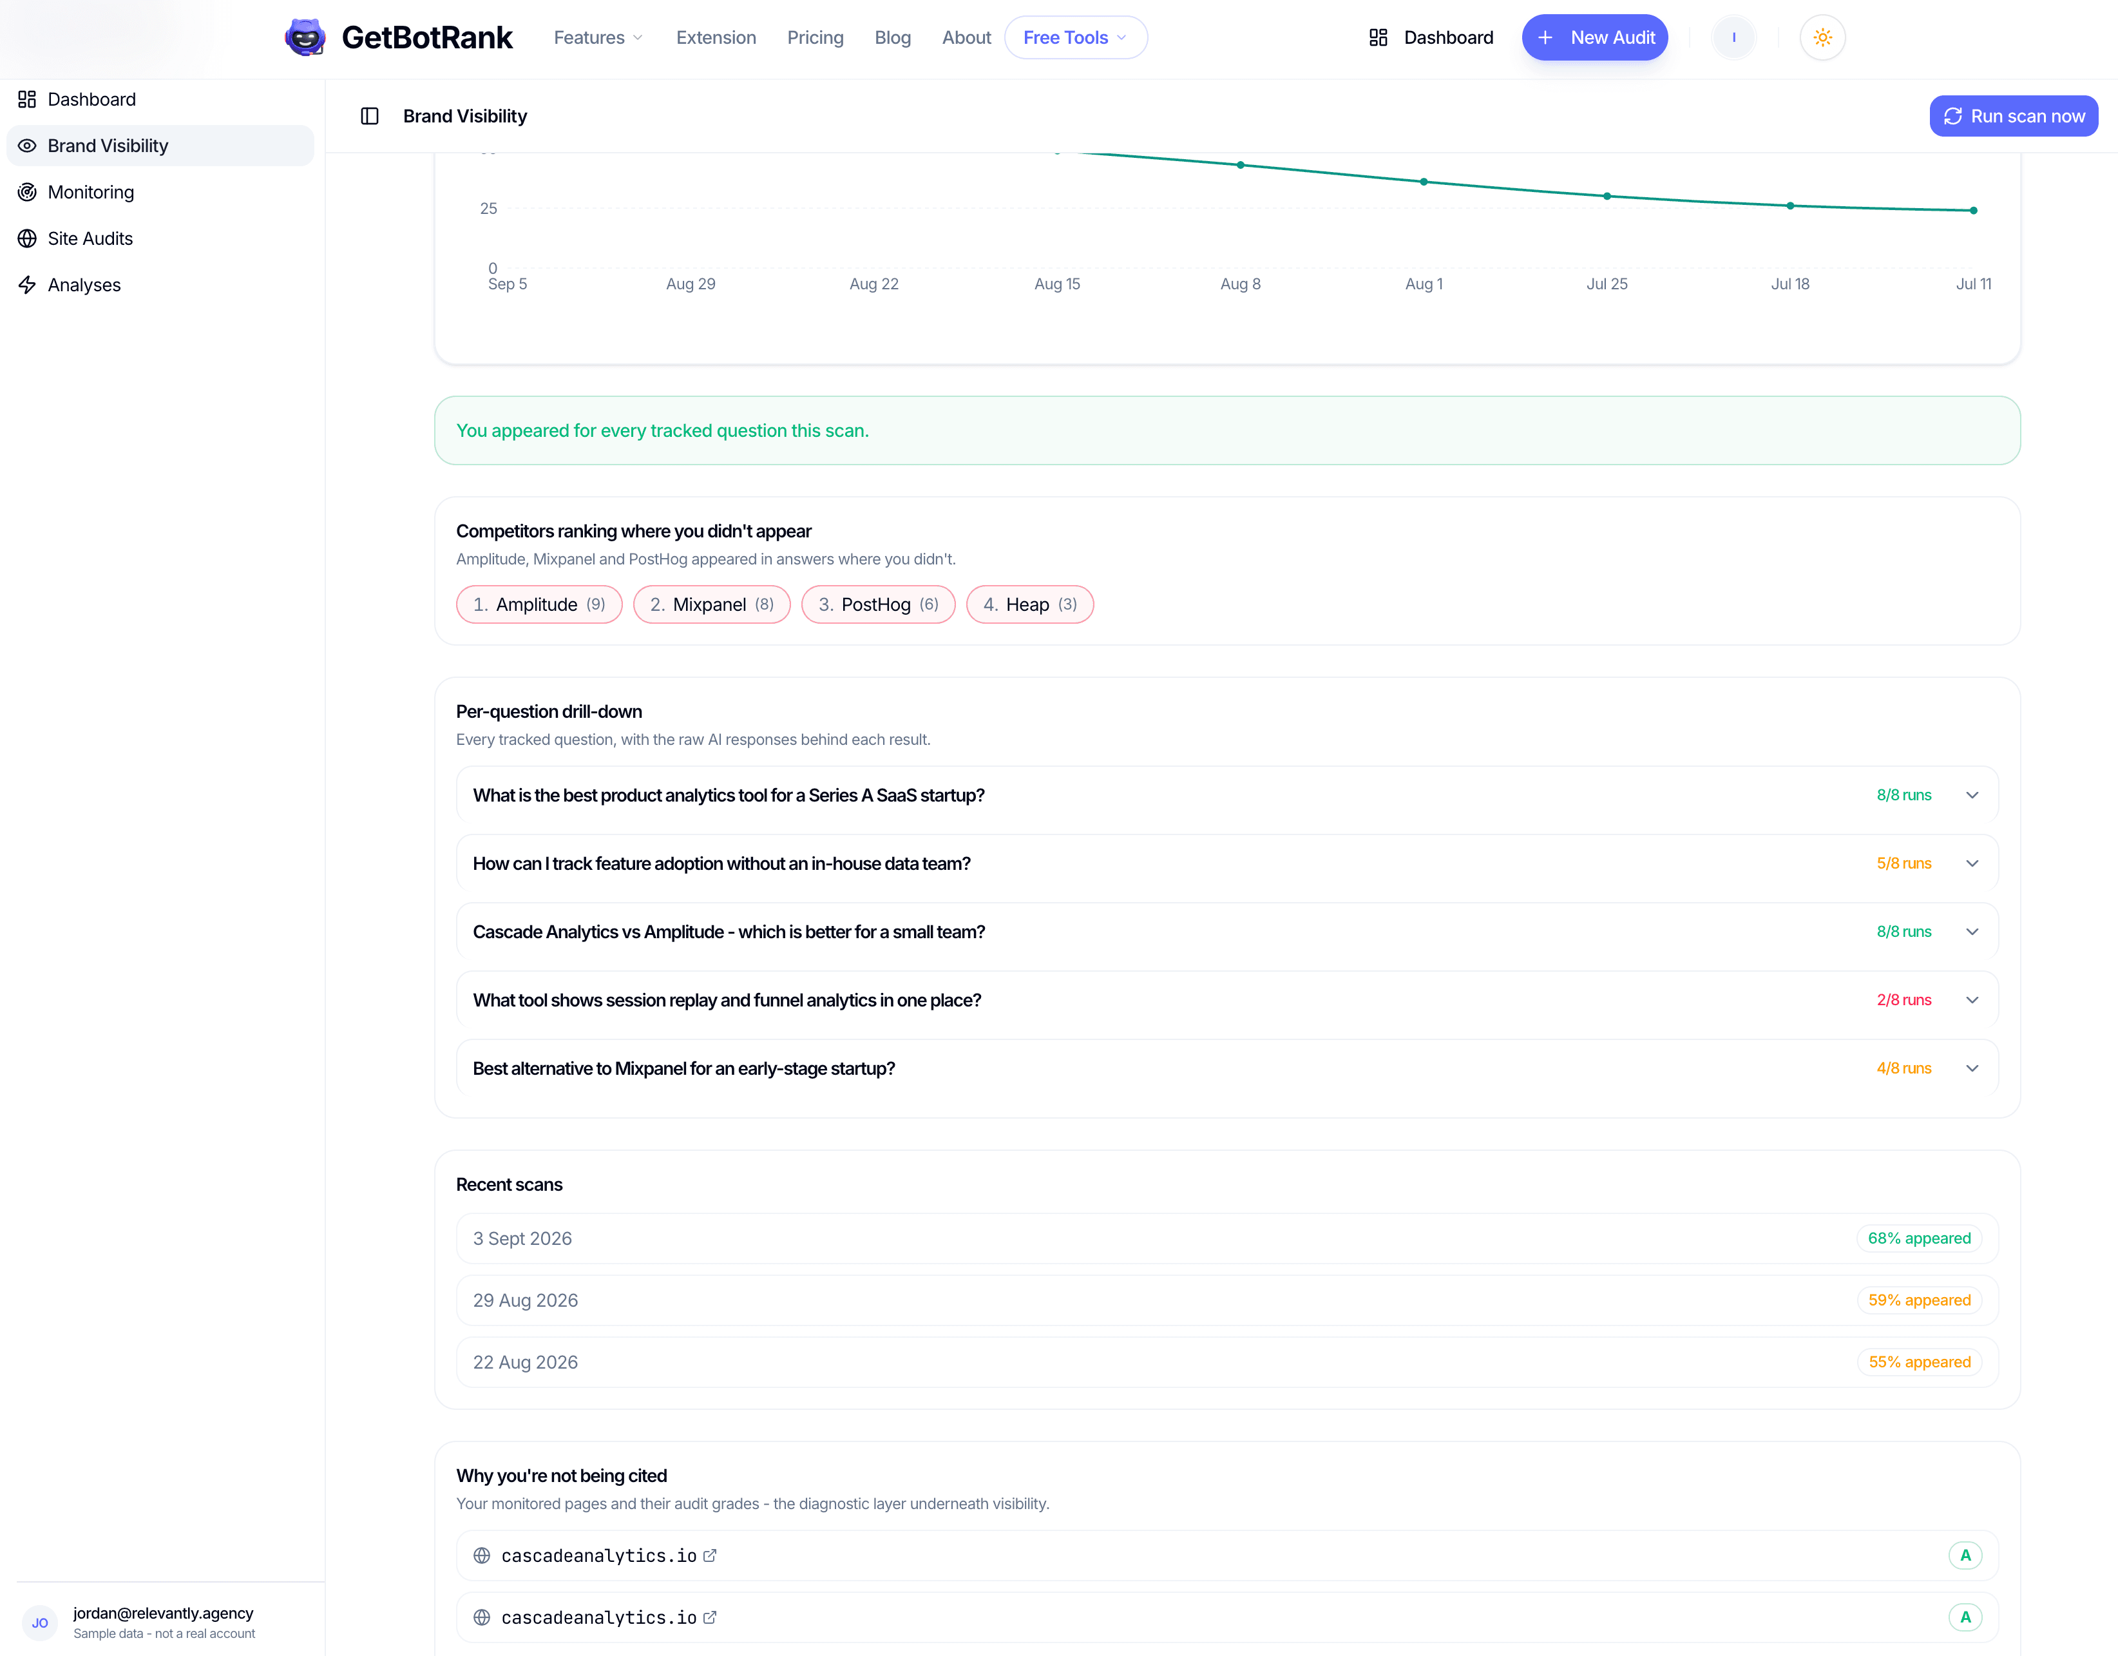Click the 'You appeared for every tracked question' banner
The image size is (2118, 1656).
click(x=1226, y=430)
